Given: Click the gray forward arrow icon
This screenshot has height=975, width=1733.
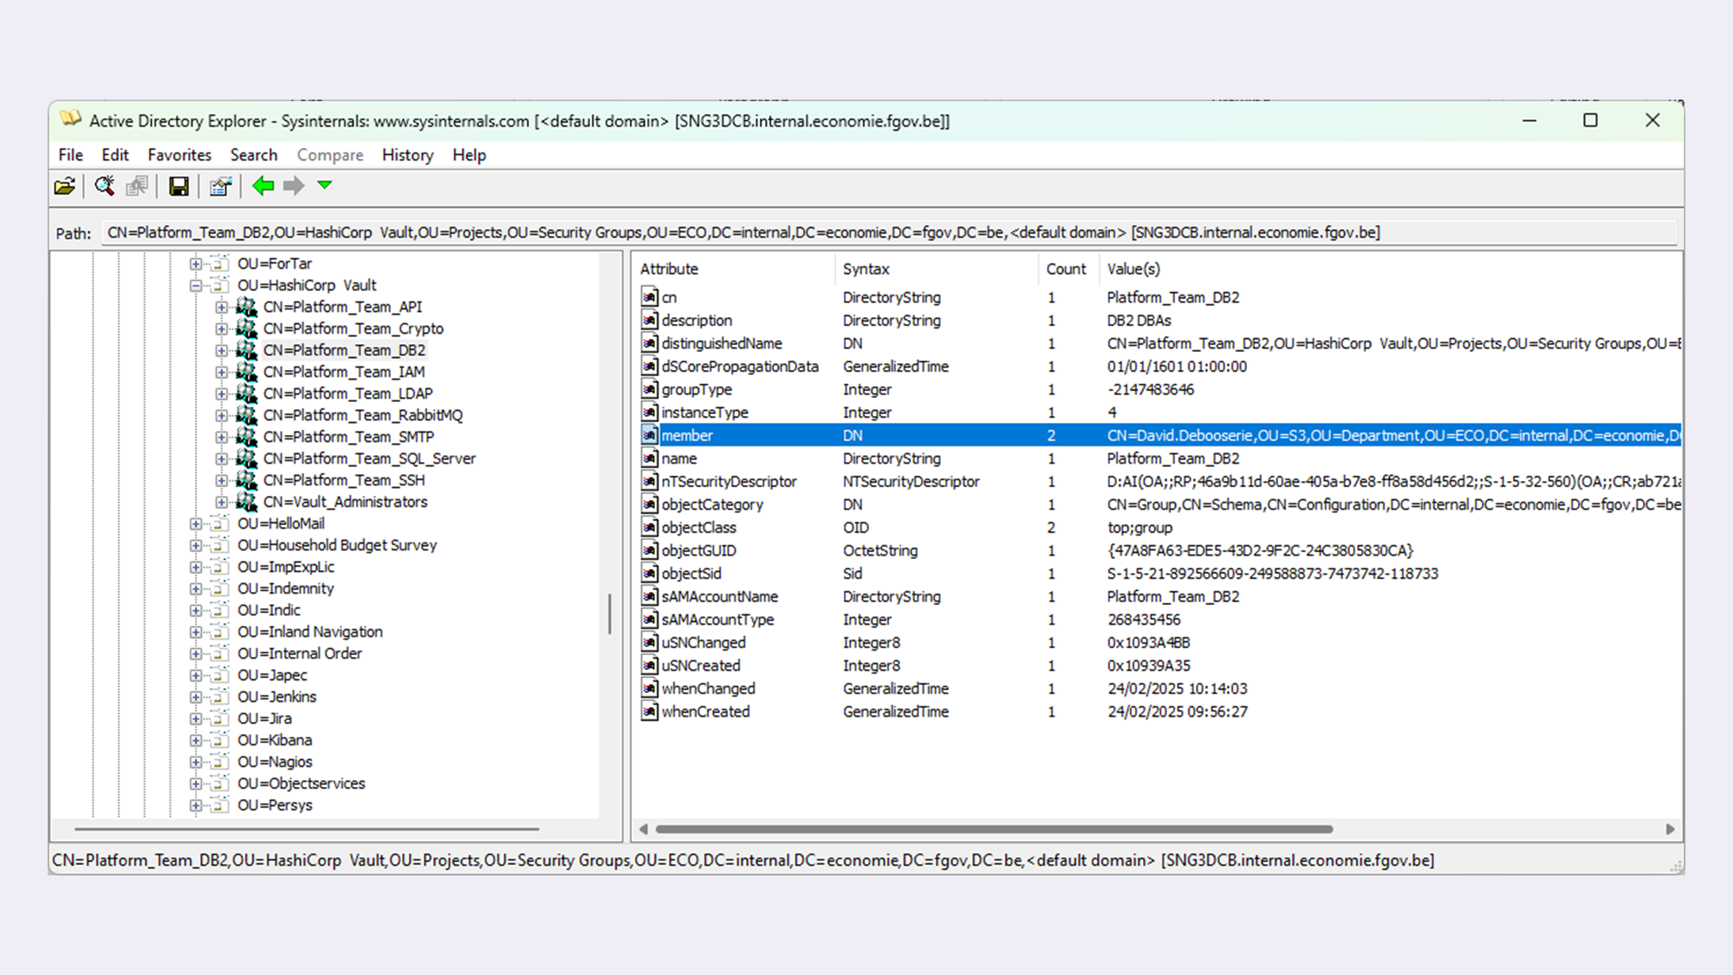Looking at the screenshot, I should pos(294,185).
